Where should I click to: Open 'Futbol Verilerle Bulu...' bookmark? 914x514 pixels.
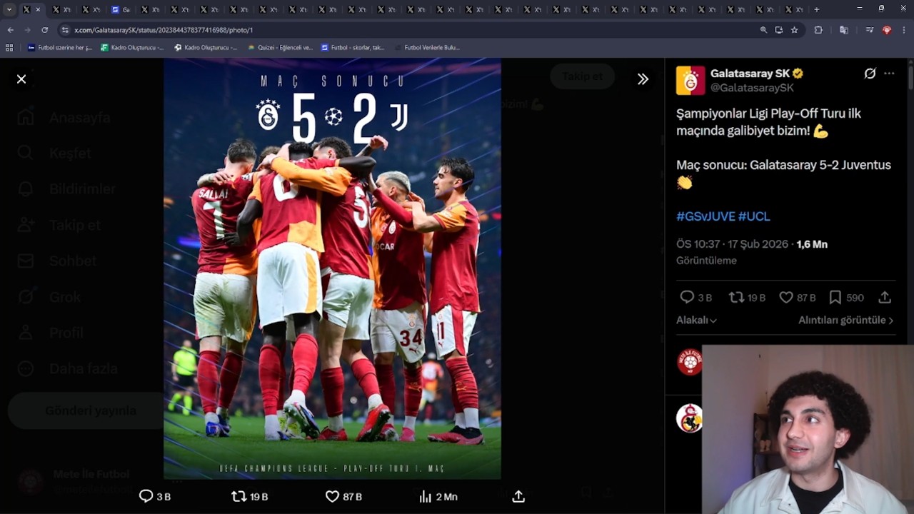(427, 48)
